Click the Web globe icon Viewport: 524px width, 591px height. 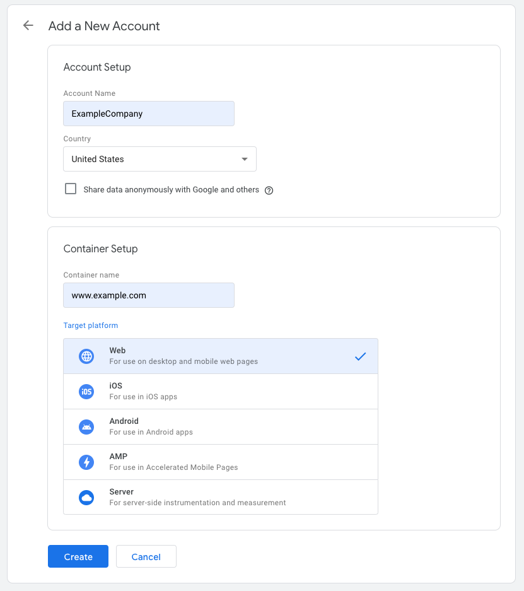(x=86, y=356)
